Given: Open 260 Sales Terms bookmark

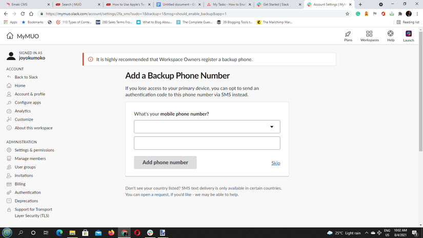Looking at the screenshot, I should click(x=114, y=22).
